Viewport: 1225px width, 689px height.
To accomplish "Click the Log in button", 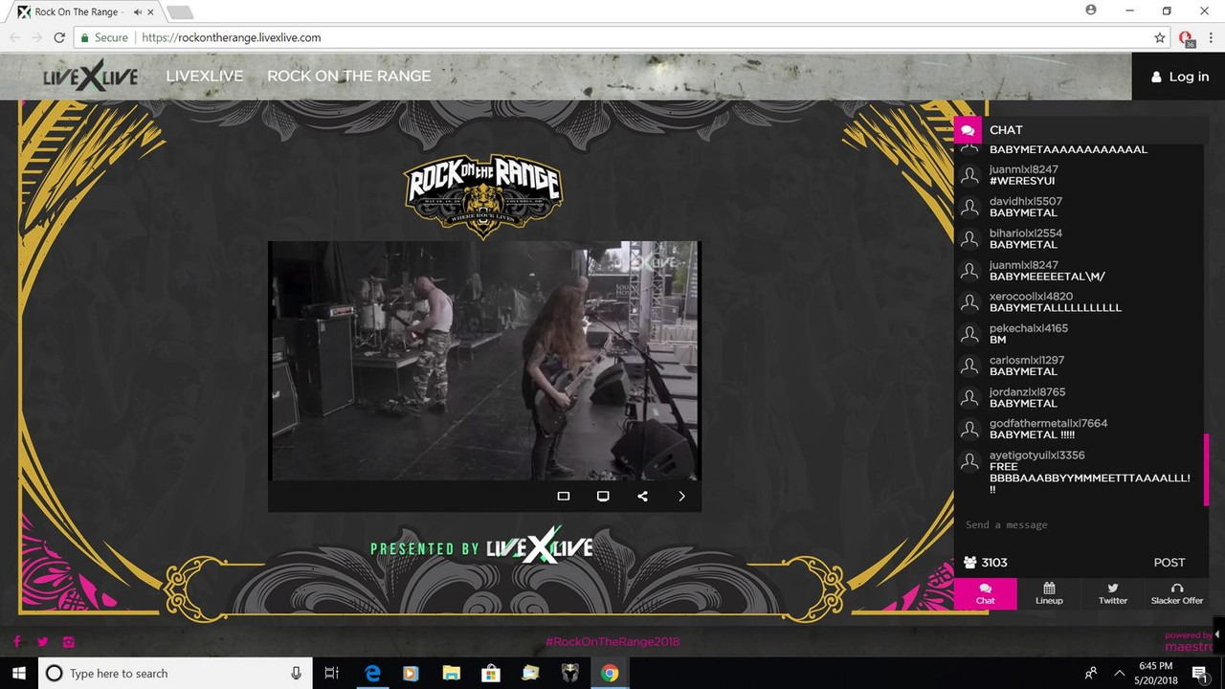I will tap(1179, 77).
